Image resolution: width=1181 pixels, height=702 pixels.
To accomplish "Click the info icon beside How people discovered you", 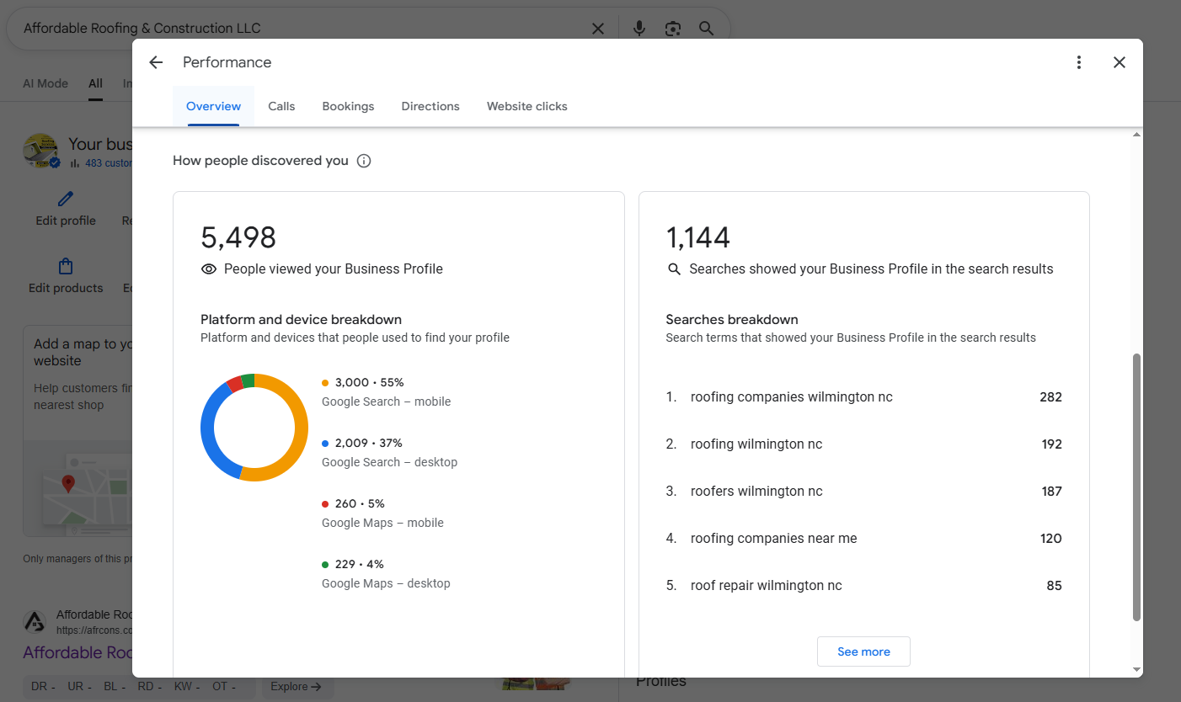I will (364, 161).
